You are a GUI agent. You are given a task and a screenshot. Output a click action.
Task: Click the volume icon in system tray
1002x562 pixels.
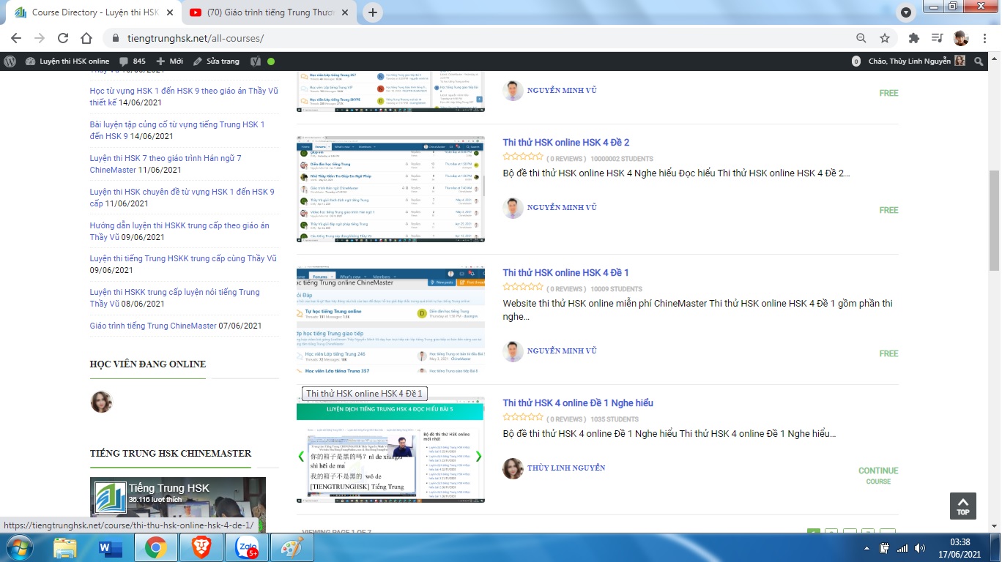click(x=919, y=548)
